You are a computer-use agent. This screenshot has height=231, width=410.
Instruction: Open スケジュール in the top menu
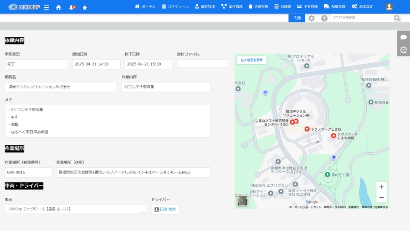coord(175,7)
